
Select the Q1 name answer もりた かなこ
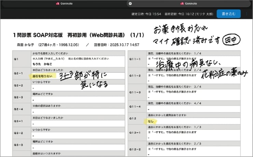[x=42, y=64]
